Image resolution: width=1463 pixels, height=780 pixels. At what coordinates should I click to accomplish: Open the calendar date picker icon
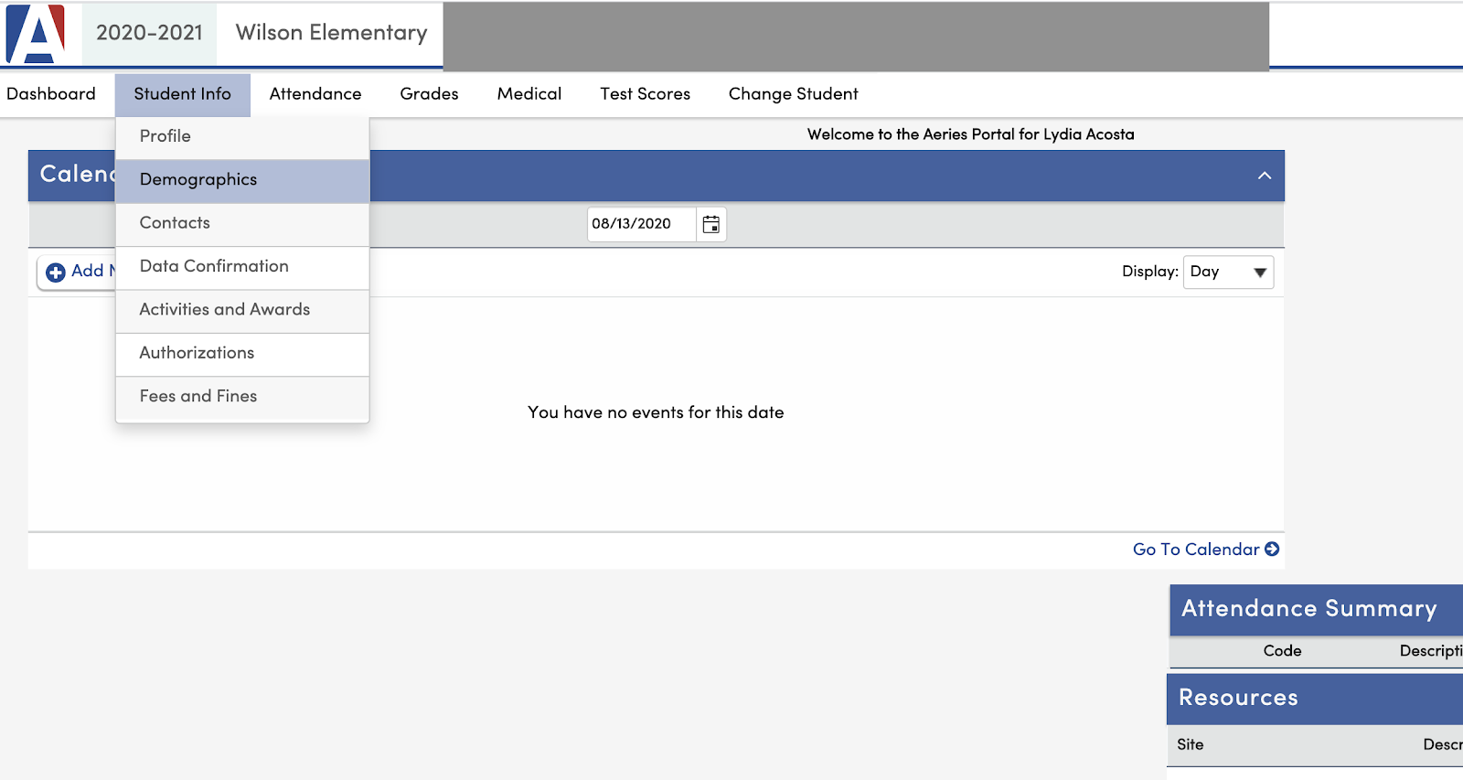pos(710,224)
